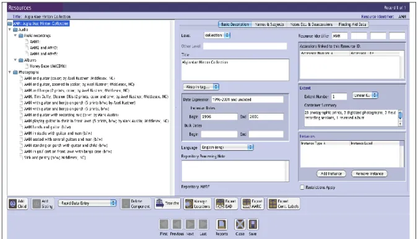Click the Export MARC button
This screenshot has height=239, width=418.
(252, 204)
